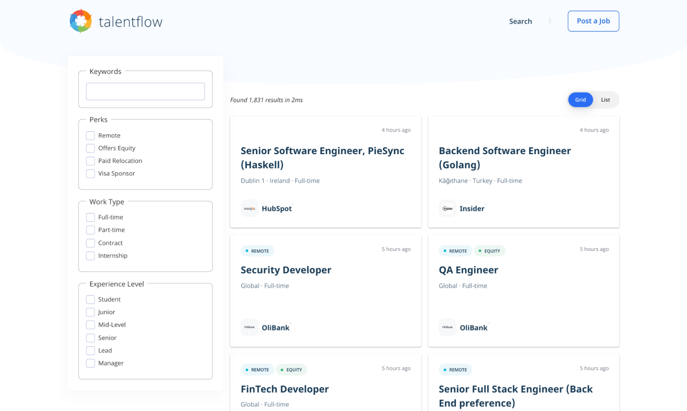Switch results to List view
The width and height of the screenshot is (687, 411).
605,100
